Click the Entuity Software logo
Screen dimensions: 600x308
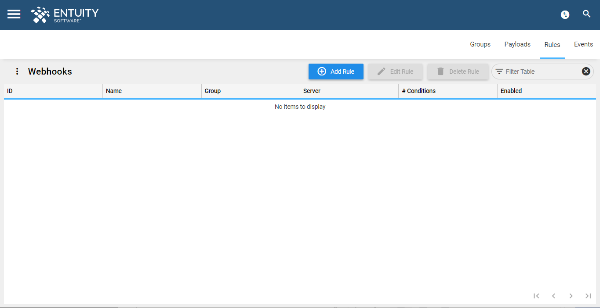64,14
